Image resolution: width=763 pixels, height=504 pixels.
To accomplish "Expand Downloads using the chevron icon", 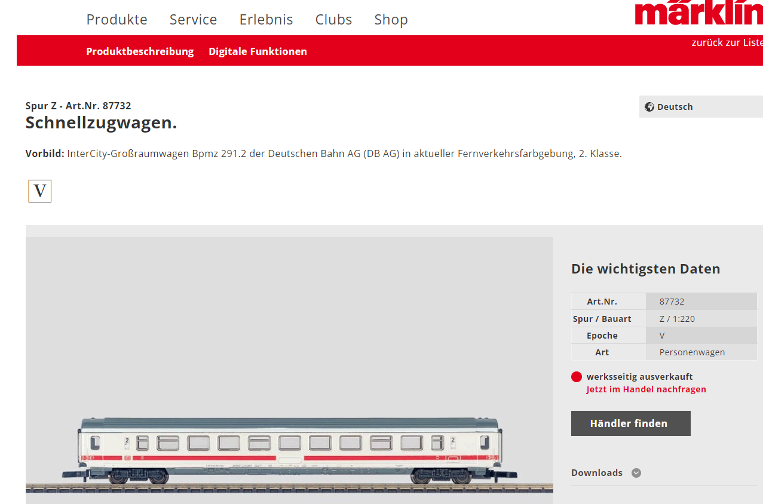I will click(636, 473).
